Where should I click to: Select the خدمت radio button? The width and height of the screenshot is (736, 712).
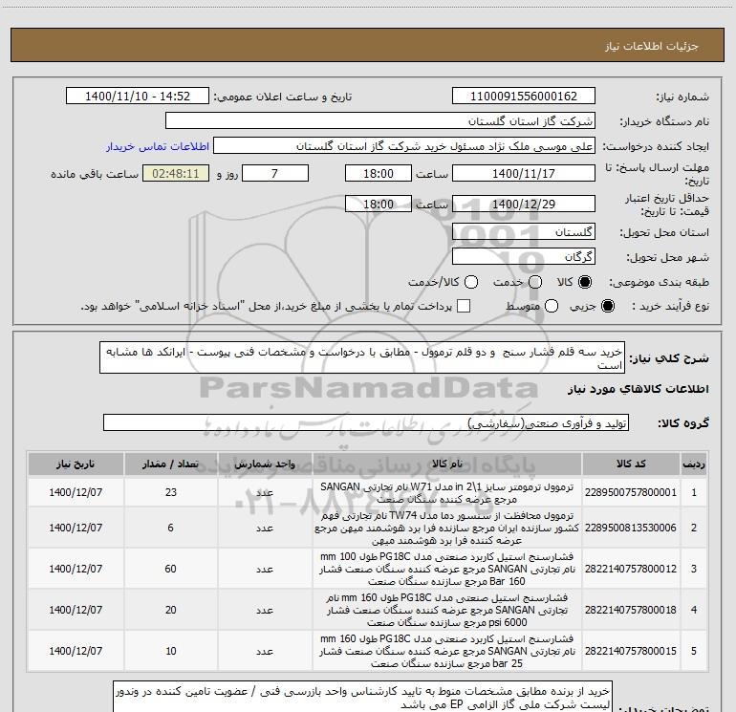(535, 282)
